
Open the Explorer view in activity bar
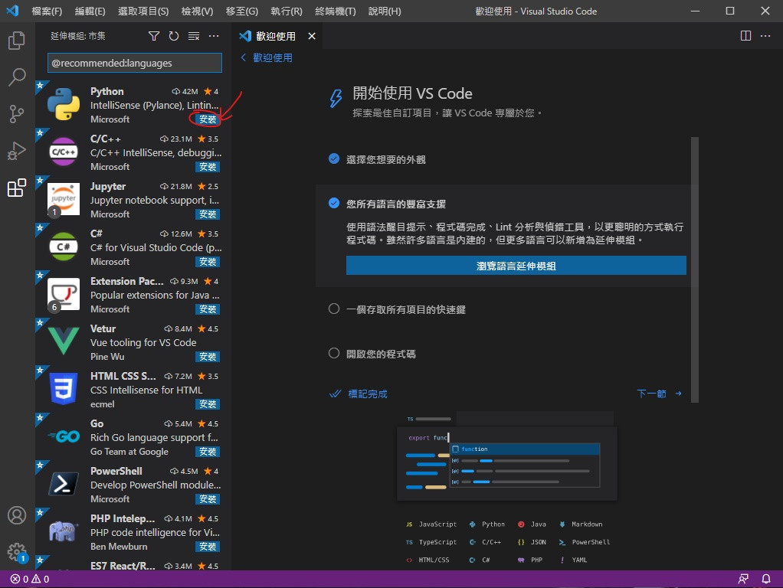pyautogui.click(x=17, y=41)
